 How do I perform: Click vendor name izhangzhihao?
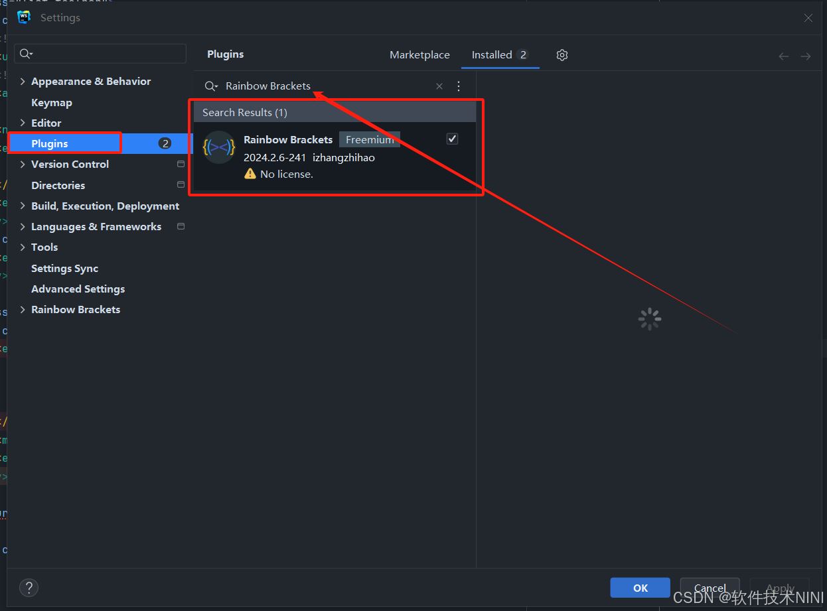[344, 157]
